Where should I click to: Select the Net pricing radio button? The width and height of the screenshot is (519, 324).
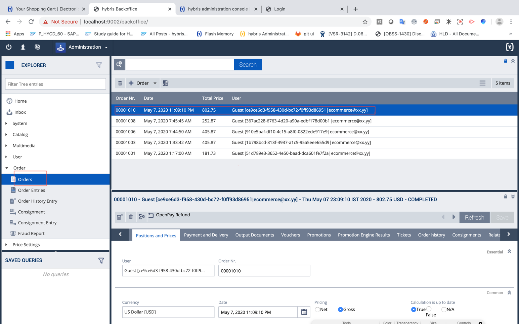click(x=317, y=310)
